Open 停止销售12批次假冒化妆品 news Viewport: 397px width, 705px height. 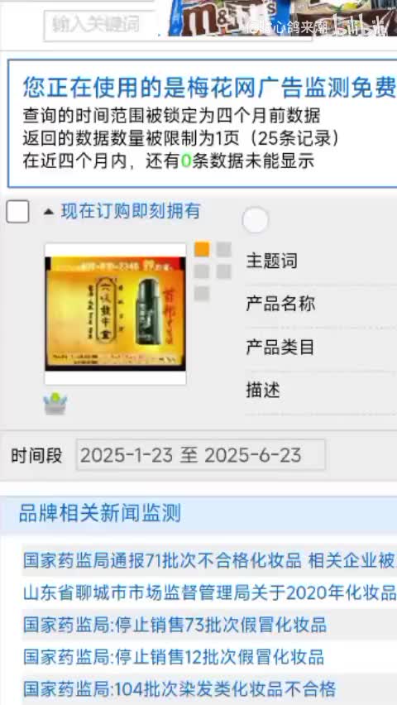click(x=174, y=657)
